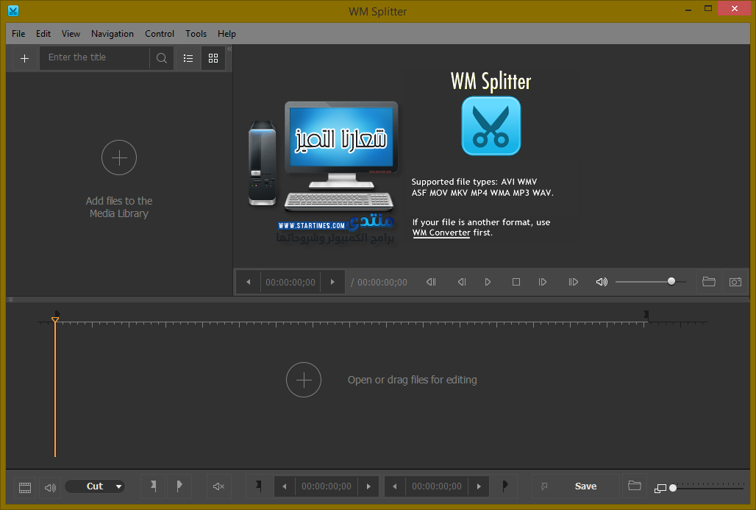The height and width of the screenshot is (510, 756).
Task: Click the search magnifier icon
Action: point(162,58)
